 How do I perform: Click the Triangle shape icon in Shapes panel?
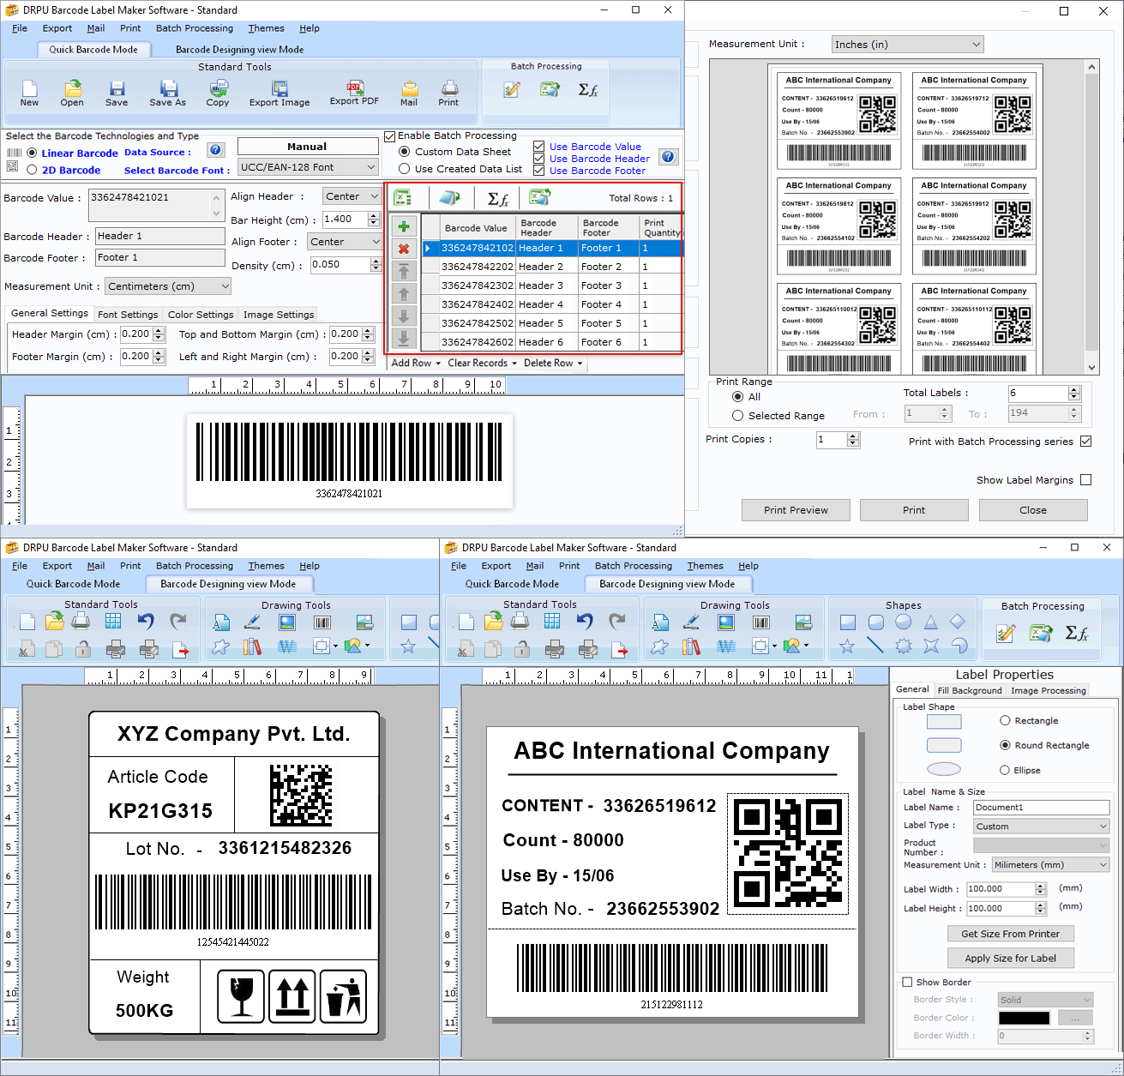coord(931,622)
